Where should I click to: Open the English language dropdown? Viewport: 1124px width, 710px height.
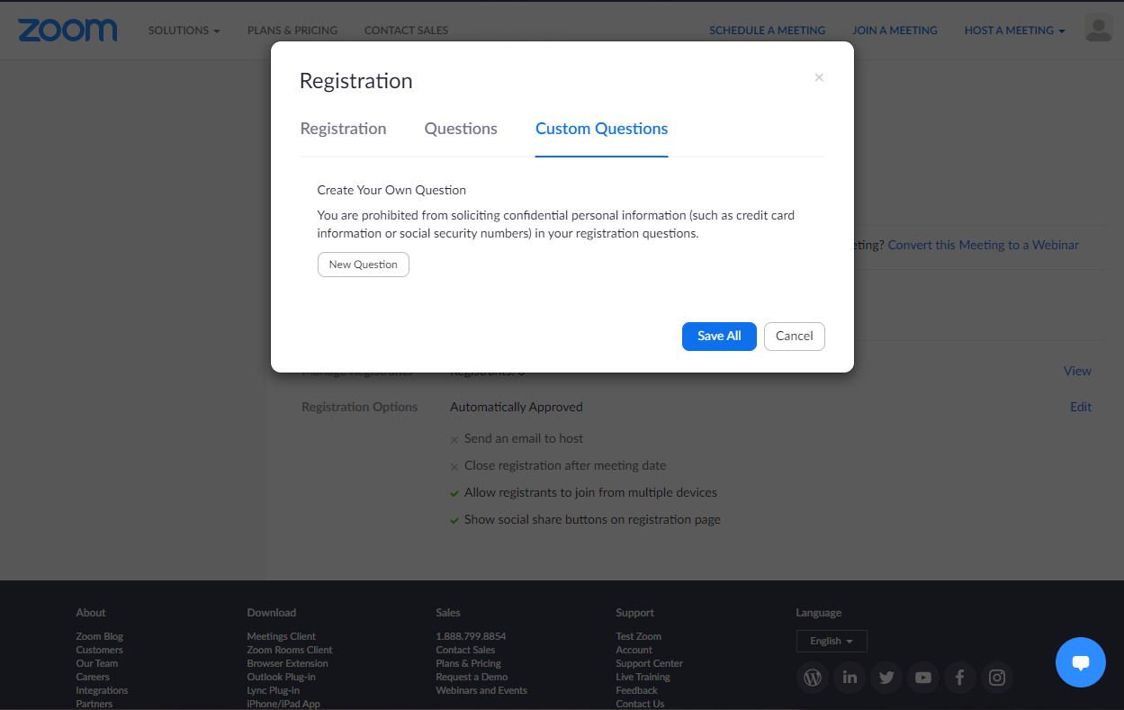point(832,641)
